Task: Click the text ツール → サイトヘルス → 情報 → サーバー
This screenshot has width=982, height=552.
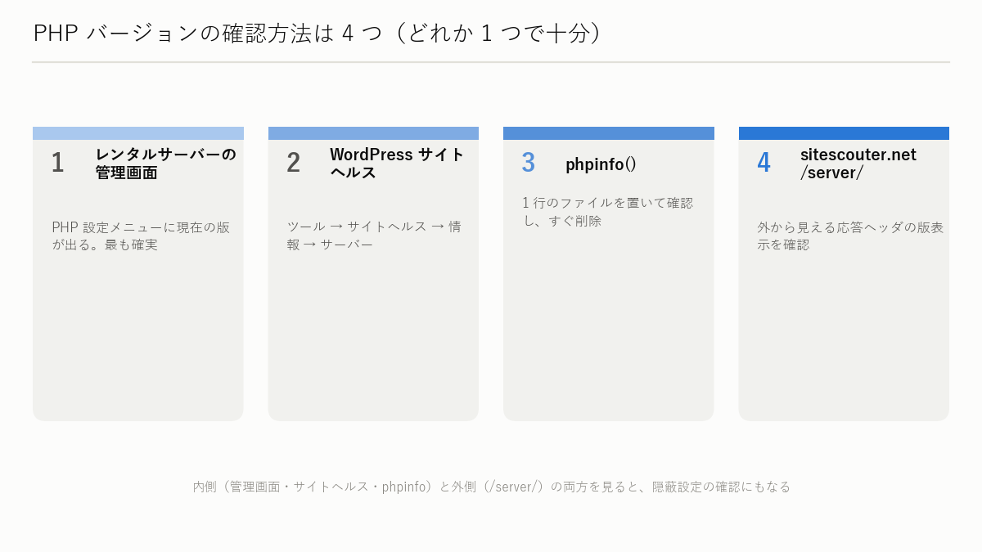Action: [x=374, y=236]
